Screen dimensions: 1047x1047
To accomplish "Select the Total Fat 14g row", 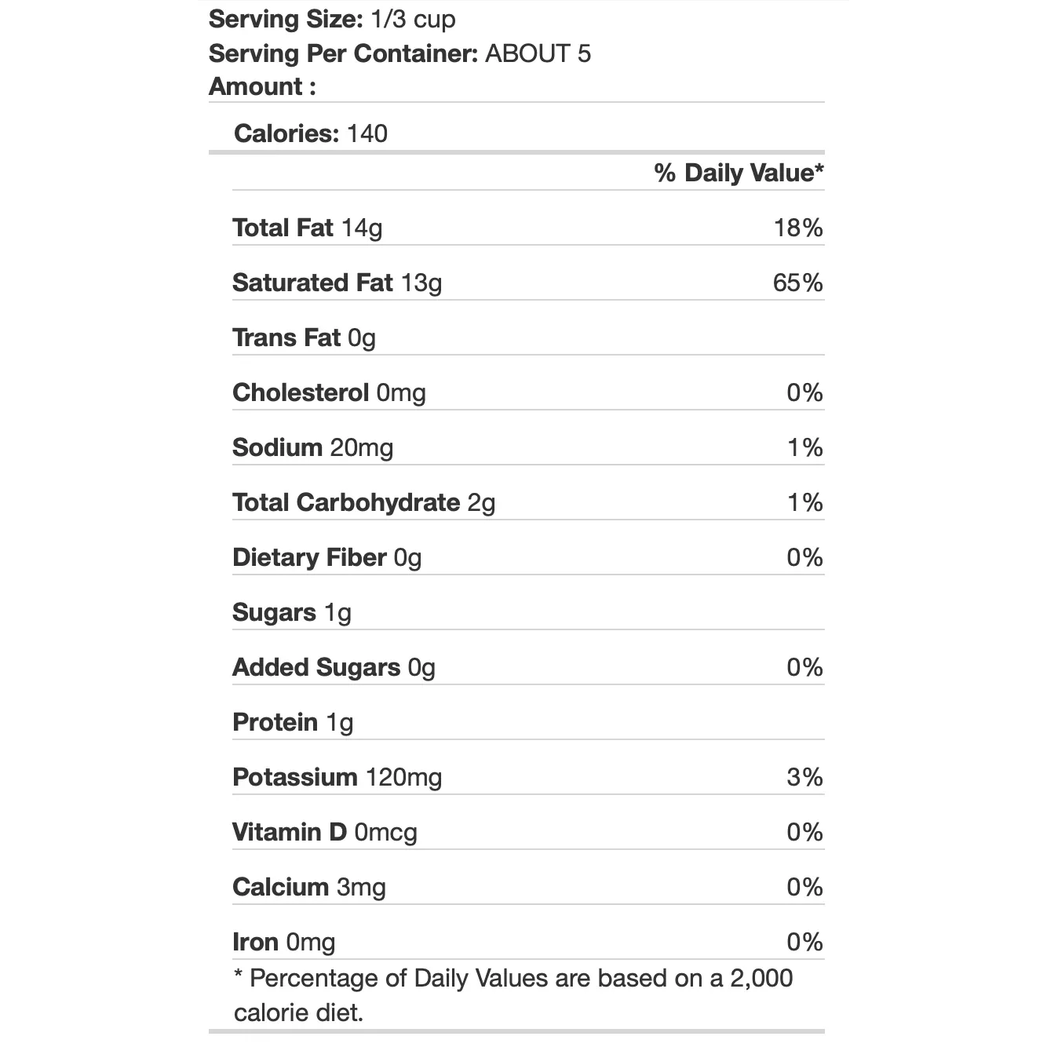I will point(528,228).
